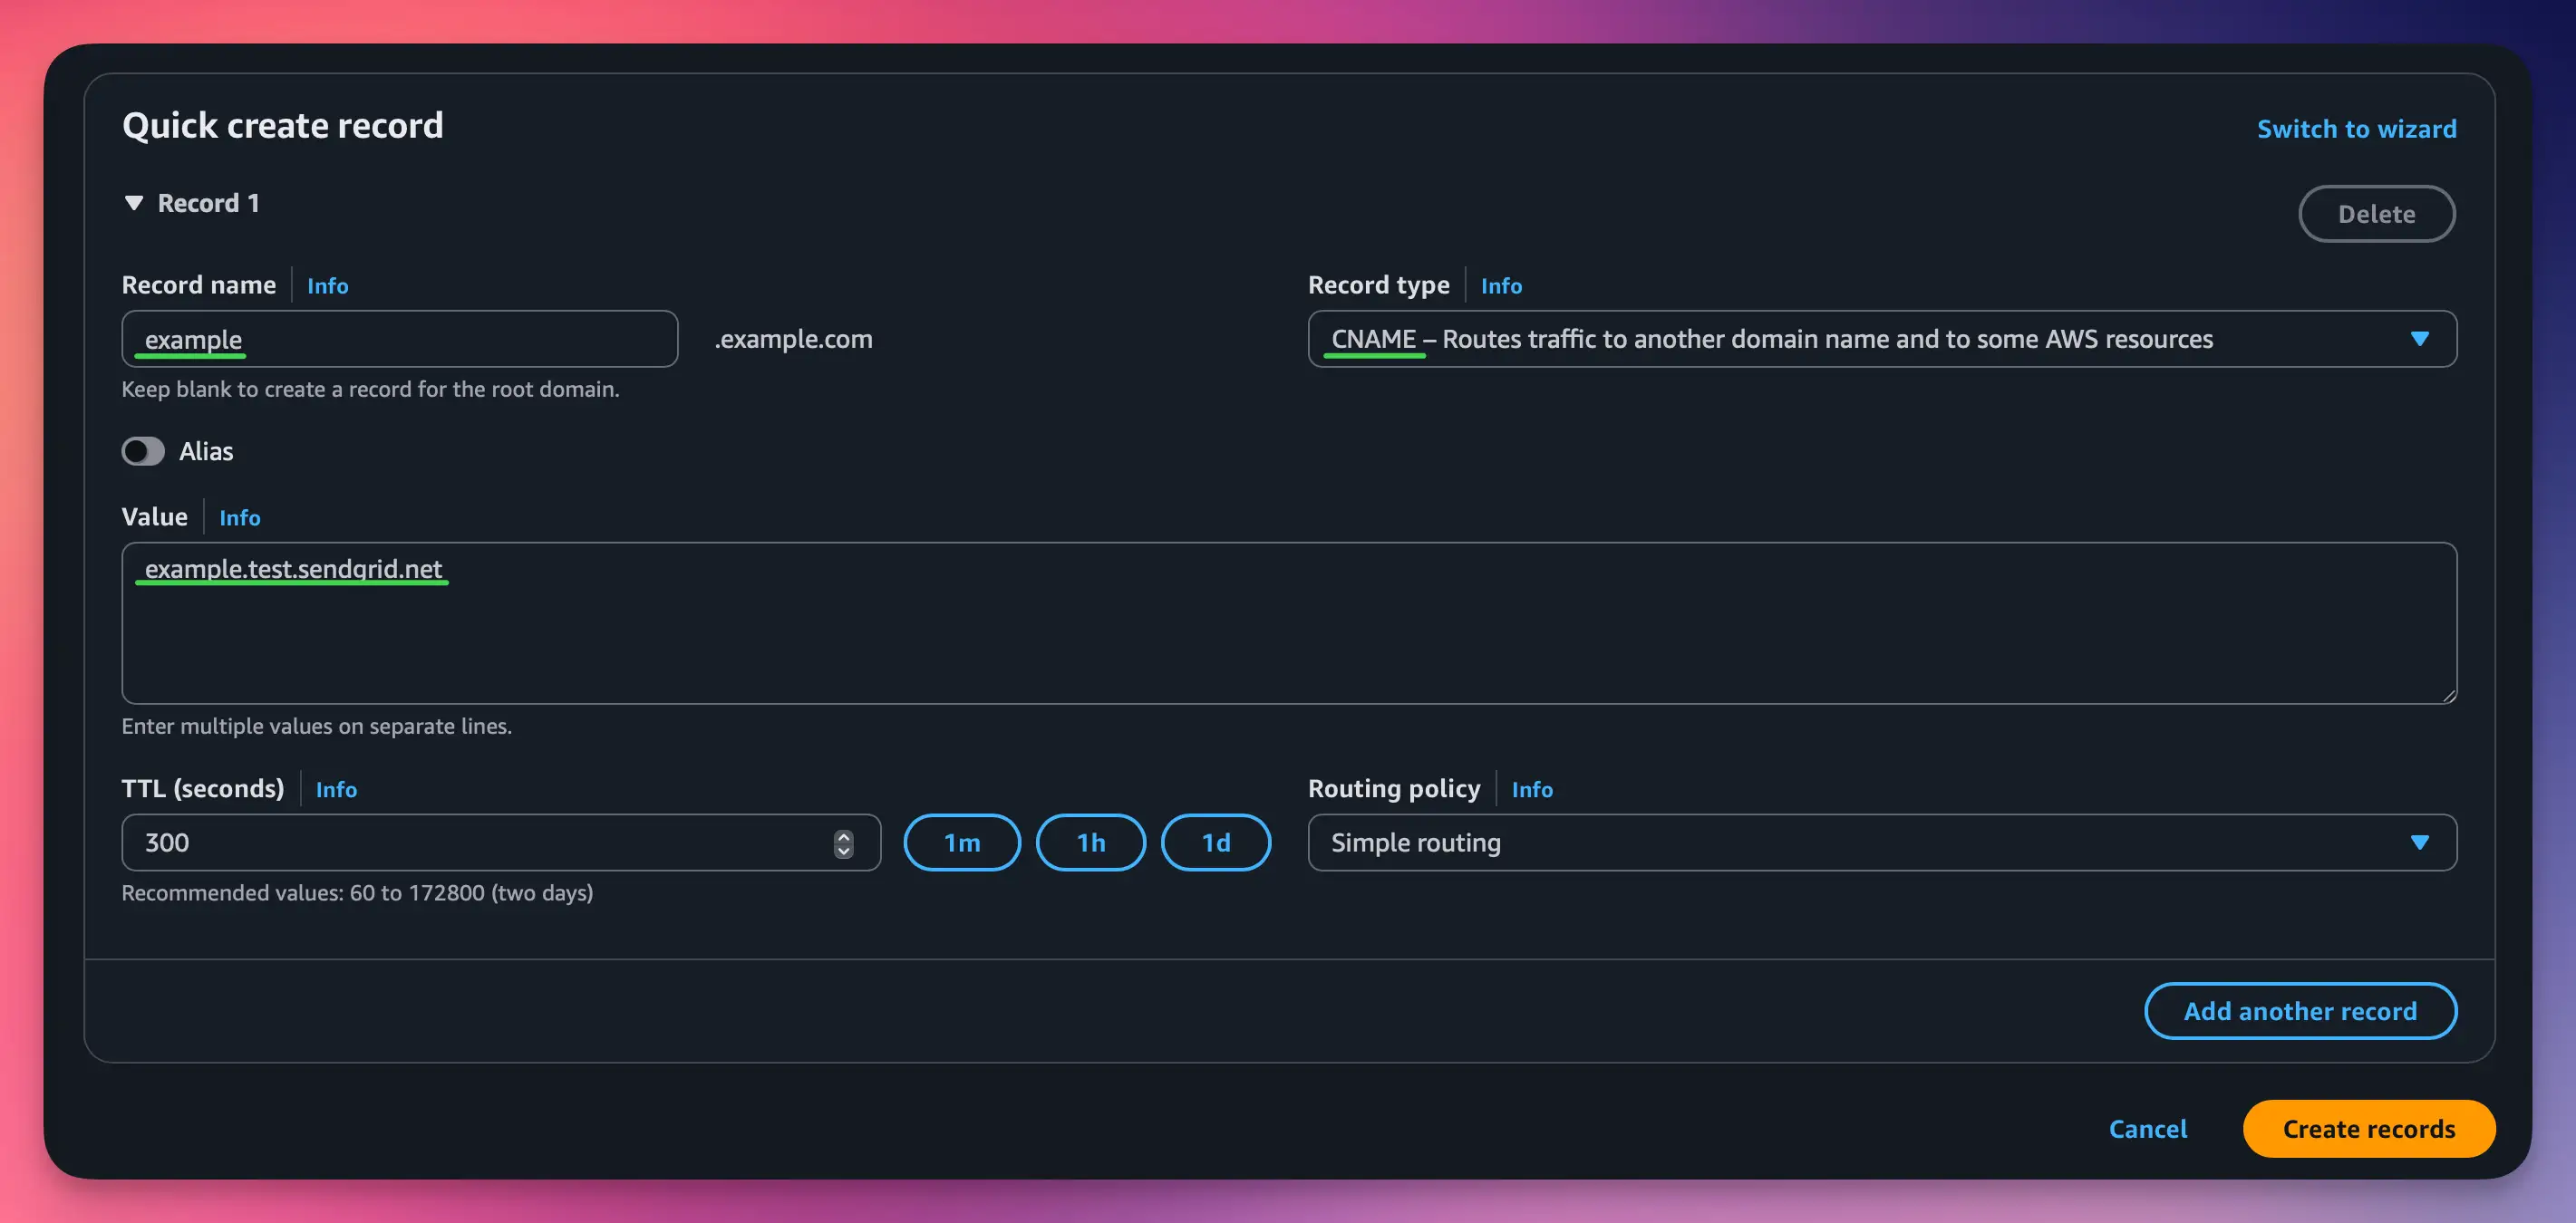Open Info link beside Record type
Viewport: 2576px width, 1223px height.
click(1500, 285)
